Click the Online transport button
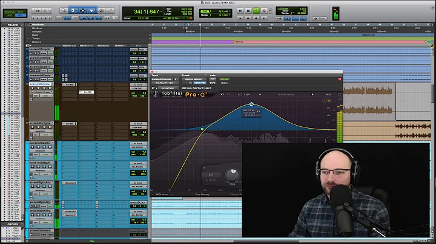This screenshot has width=436, height=244. point(240,11)
